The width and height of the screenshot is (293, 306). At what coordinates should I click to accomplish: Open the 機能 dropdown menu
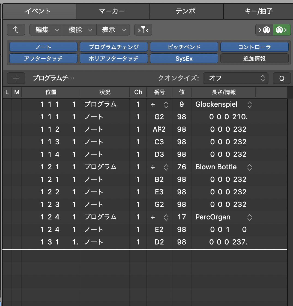pos(79,30)
